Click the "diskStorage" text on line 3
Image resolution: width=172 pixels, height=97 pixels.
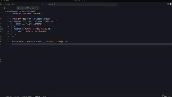coord(43,19)
